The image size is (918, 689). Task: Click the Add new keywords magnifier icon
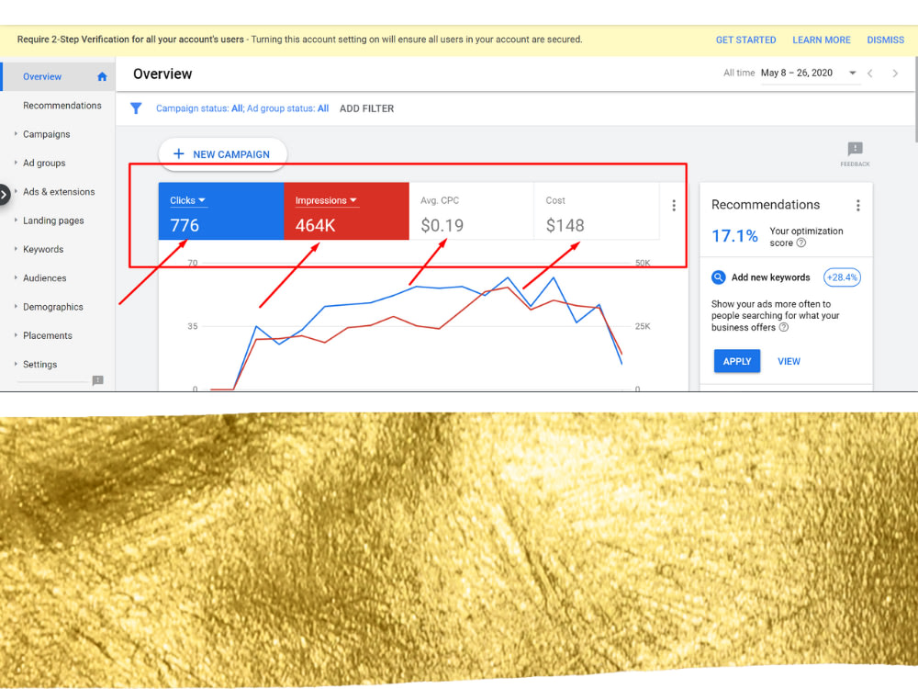coord(719,277)
